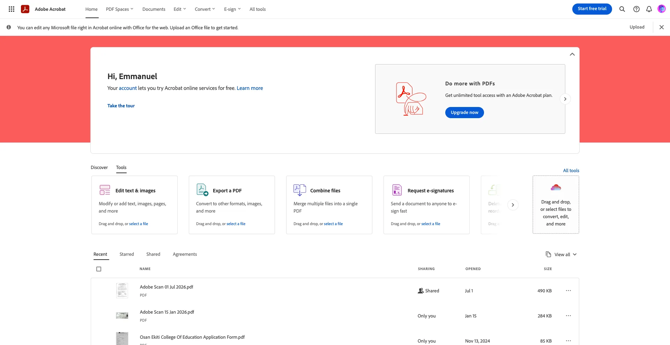Open the All tools link above the tool cards

pos(571,170)
